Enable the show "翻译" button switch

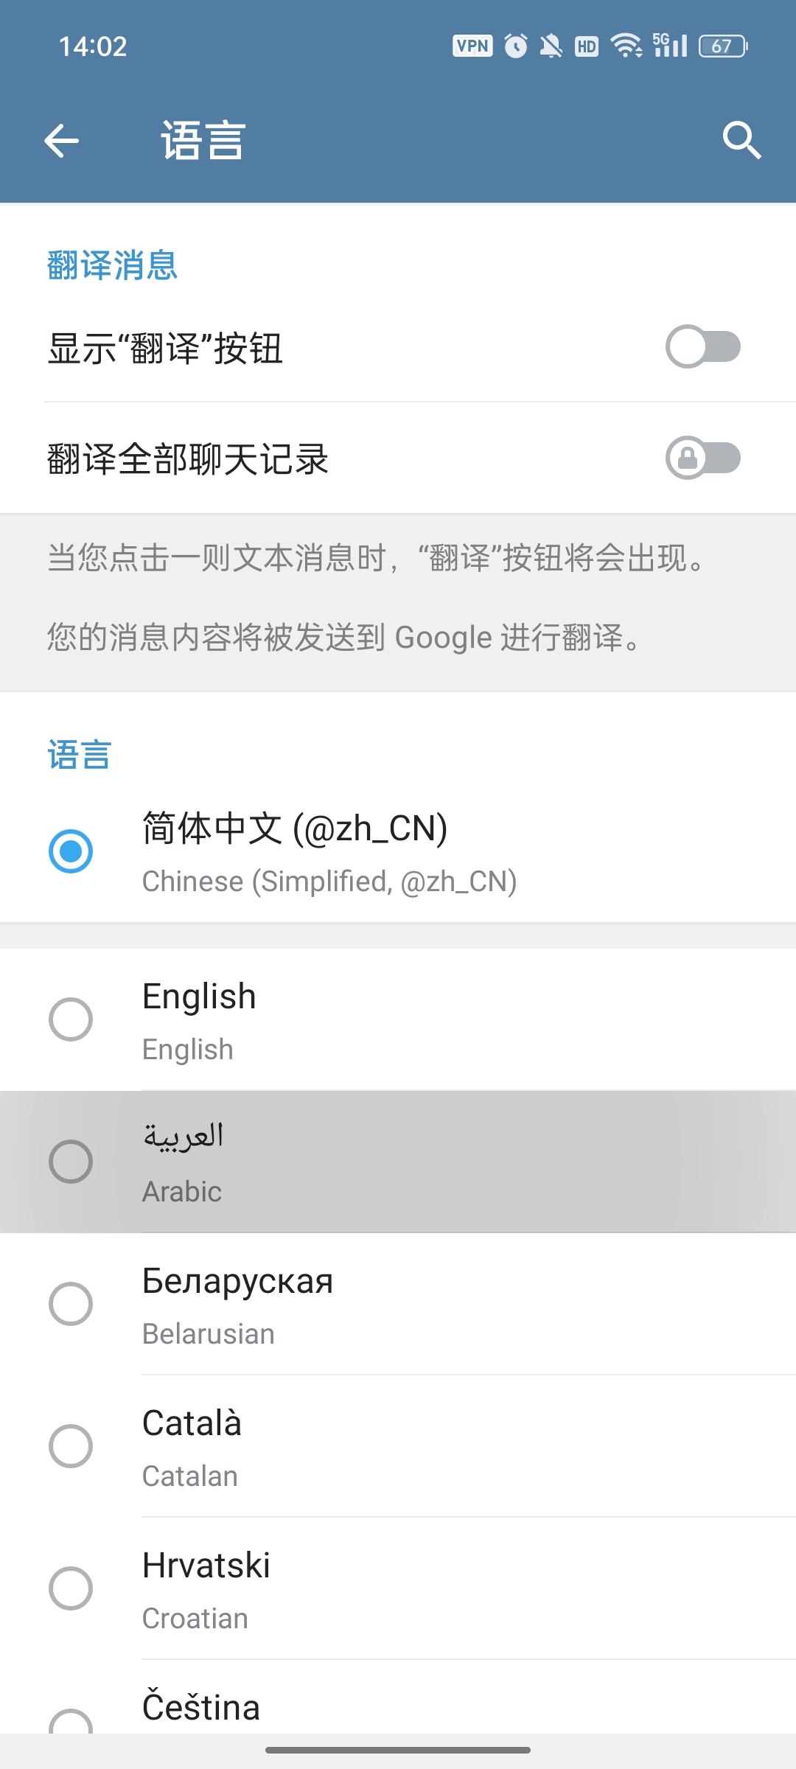(x=702, y=346)
